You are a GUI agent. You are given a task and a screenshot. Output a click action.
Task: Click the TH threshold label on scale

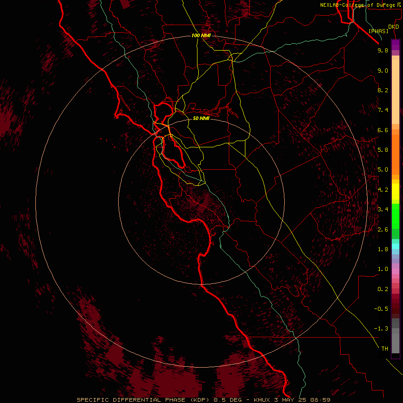[x=385, y=349]
